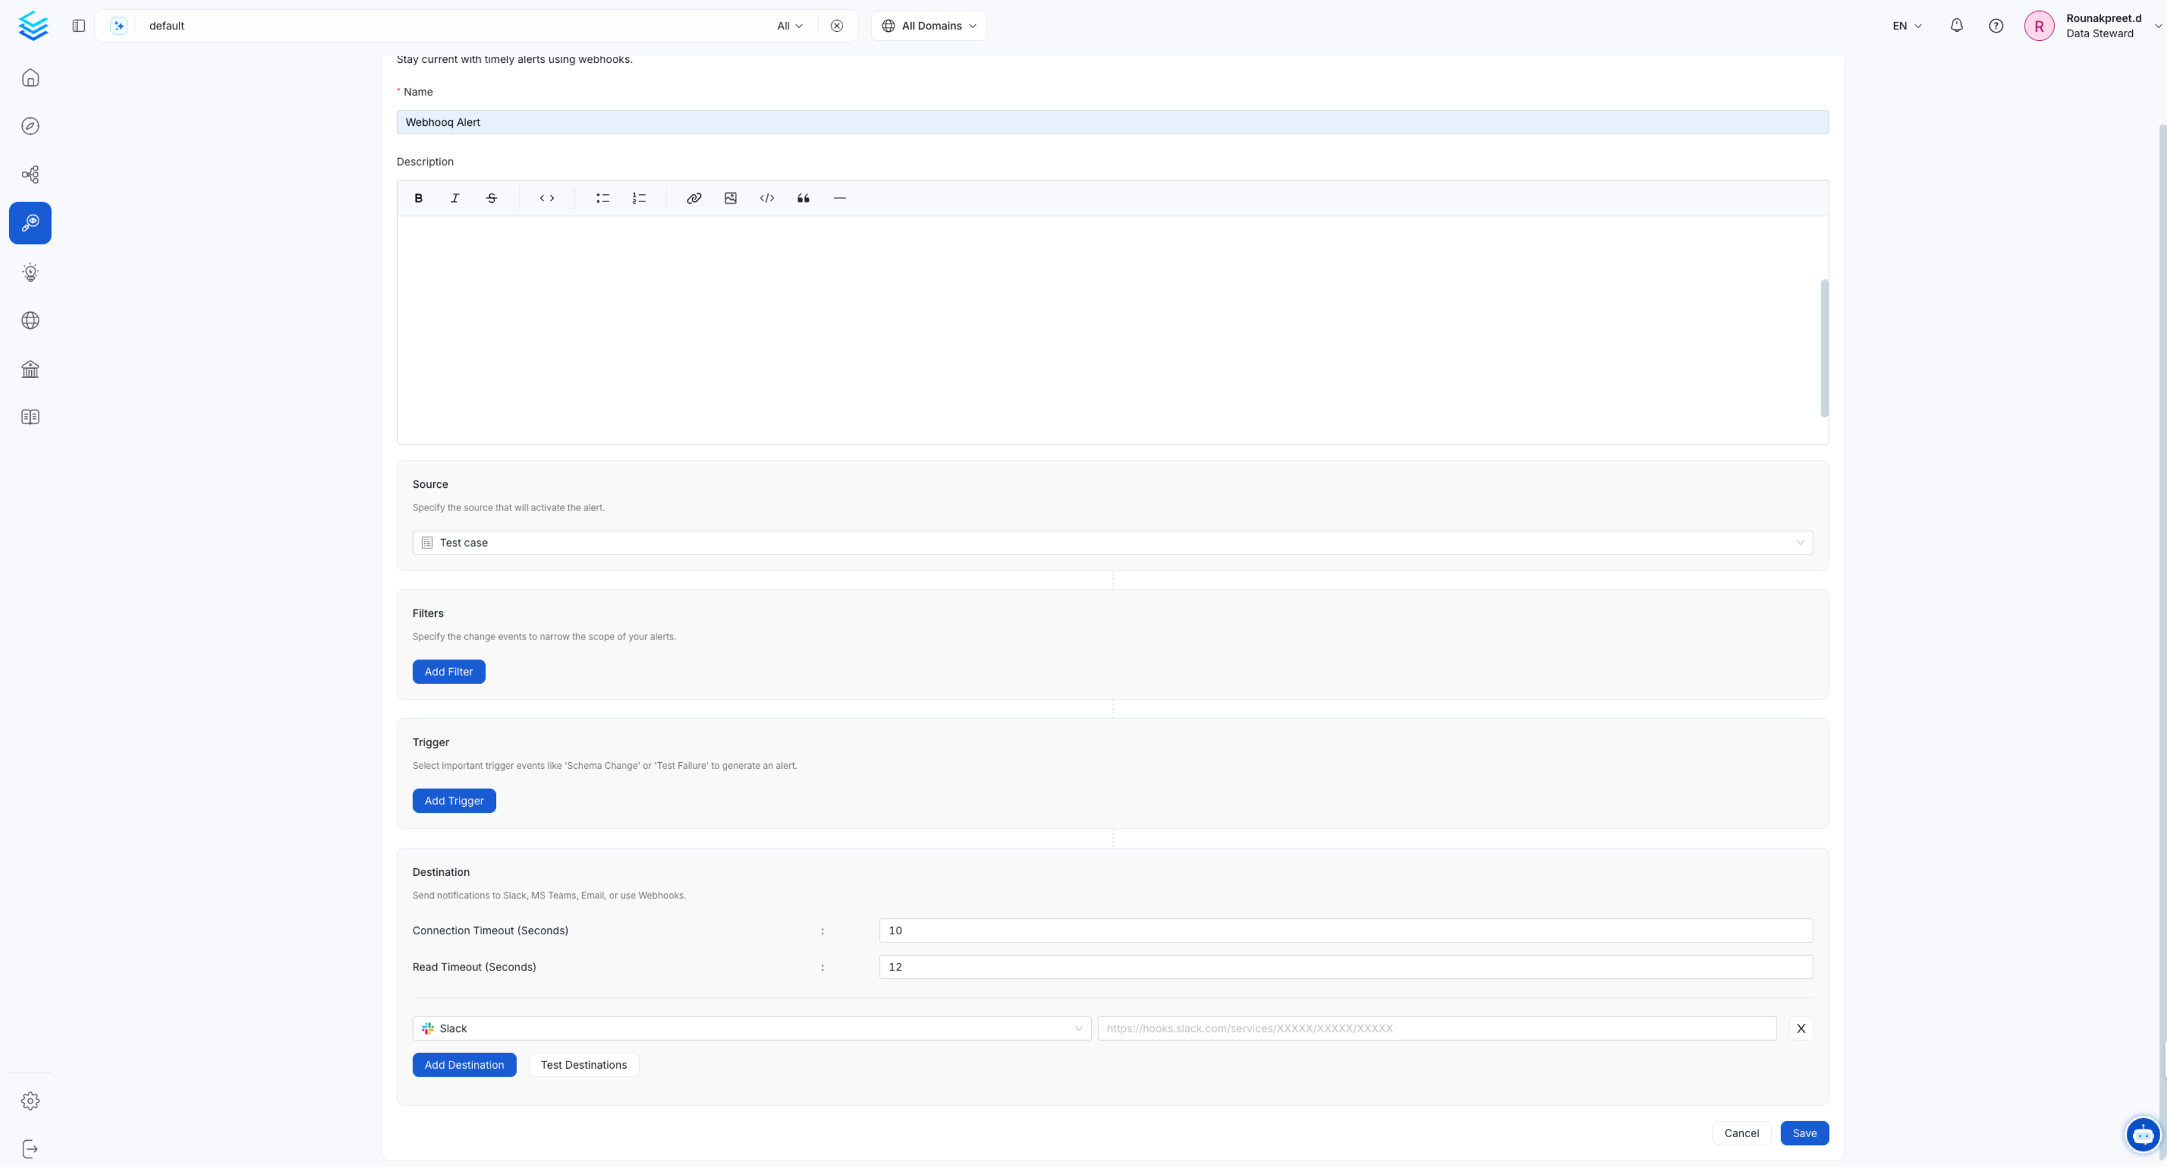Insert a hyperlink in the description
Viewport: 2167px width, 1167px height.
click(x=694, y=198)
